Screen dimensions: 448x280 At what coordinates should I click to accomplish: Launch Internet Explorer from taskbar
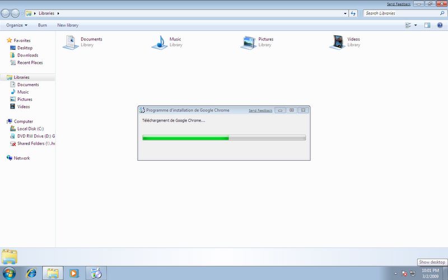pyautogui.click(x=31, y=273)
